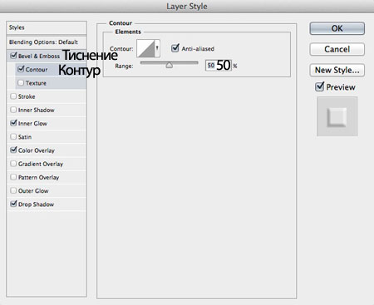Check the Satin effect checkbox
This screenshot has width=374, height=305.
[x=13, y=136]
